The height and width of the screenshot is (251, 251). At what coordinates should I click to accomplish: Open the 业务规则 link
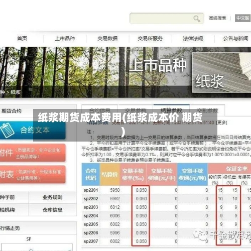pos(52,197)
